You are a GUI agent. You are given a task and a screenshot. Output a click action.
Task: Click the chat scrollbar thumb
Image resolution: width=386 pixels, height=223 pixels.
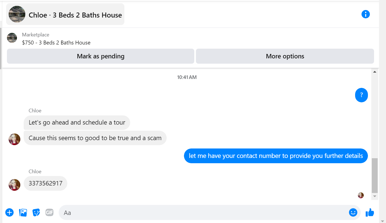pos(375,175)
